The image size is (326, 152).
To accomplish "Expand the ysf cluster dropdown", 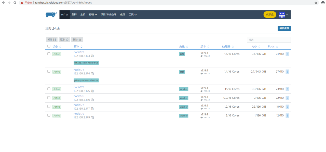I will 65,15.
